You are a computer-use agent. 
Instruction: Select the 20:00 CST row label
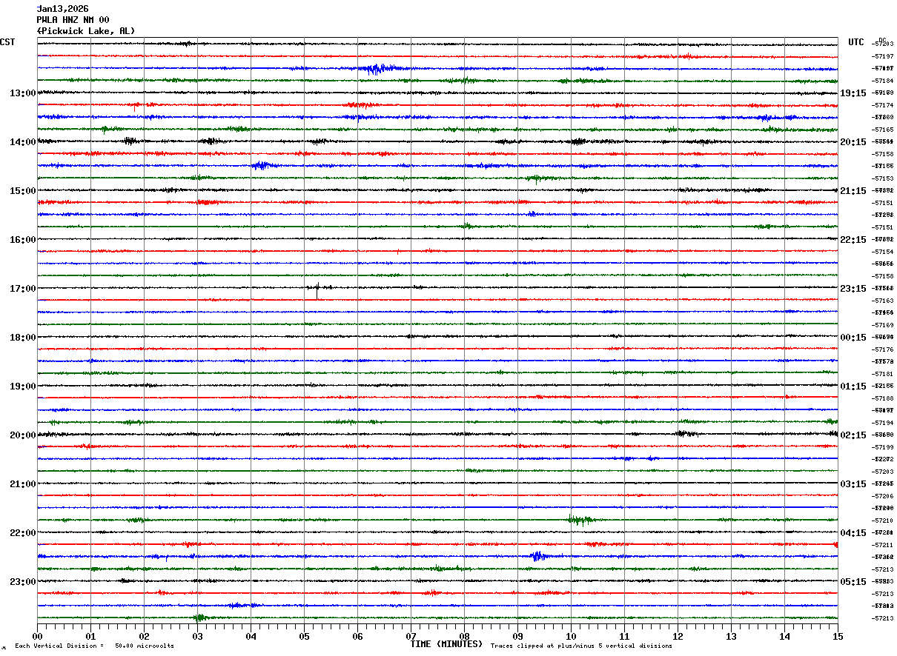[x=22, y=435]
